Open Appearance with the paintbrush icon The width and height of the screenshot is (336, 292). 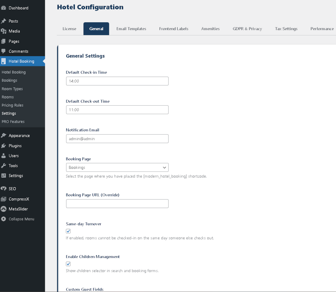tap(4, 135)
